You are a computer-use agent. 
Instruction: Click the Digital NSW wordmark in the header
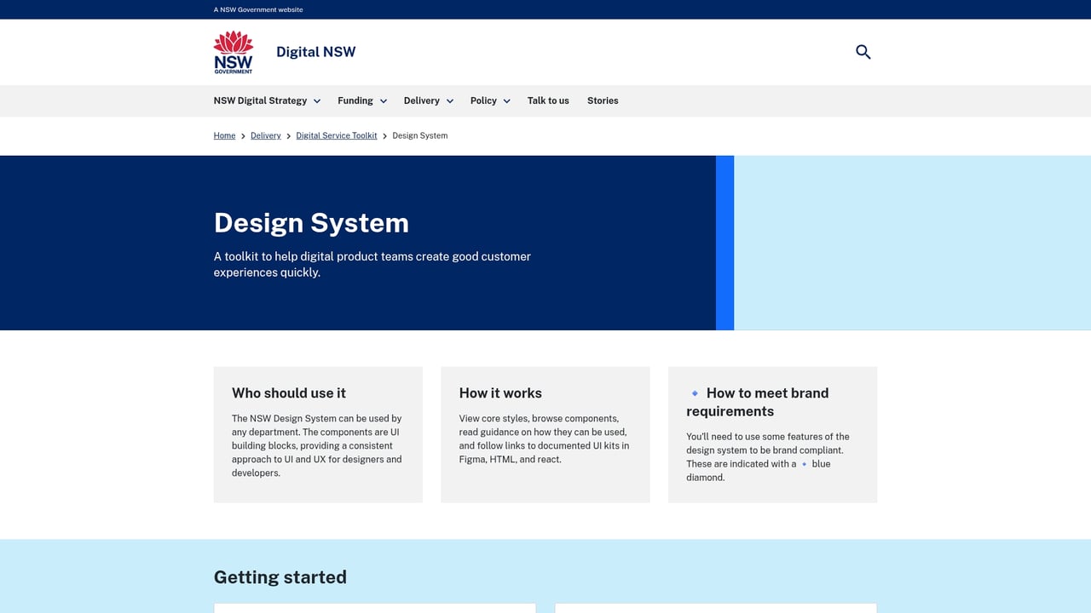[315, 52]
